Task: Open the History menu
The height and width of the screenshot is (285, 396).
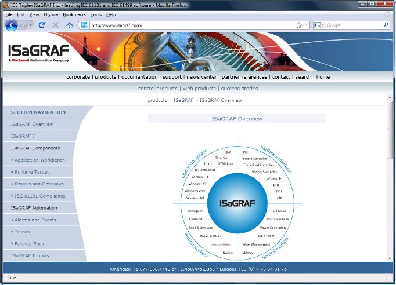Action: tap(51, 14)
